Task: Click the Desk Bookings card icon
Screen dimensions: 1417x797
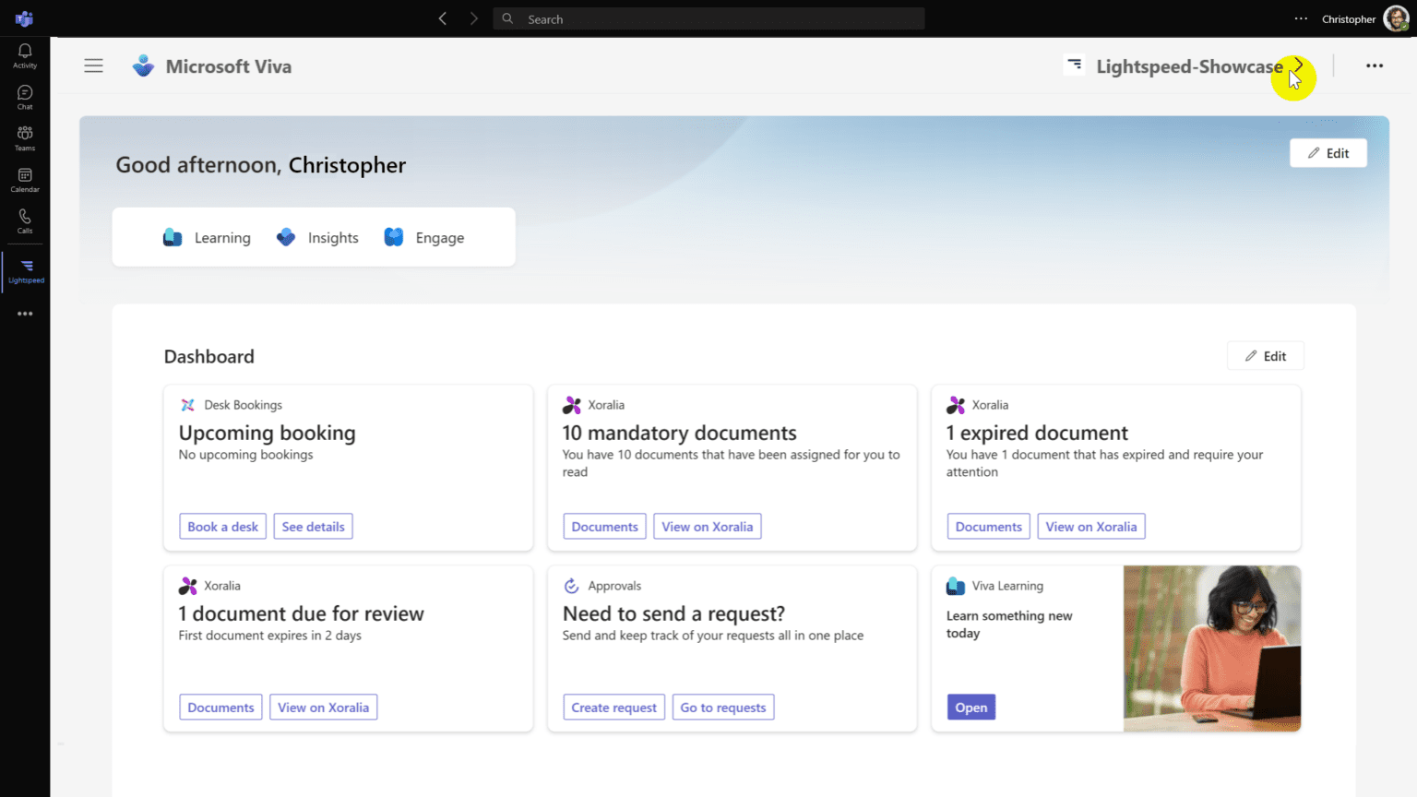Action: [188, 404]
